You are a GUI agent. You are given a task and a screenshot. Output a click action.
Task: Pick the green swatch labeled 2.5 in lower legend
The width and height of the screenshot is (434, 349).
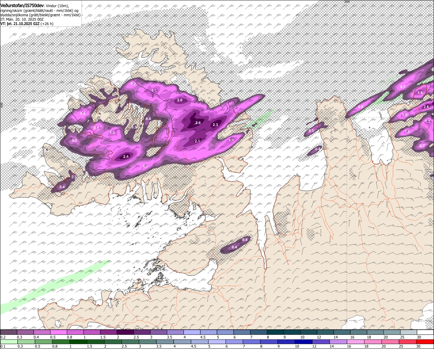(130, 342)
